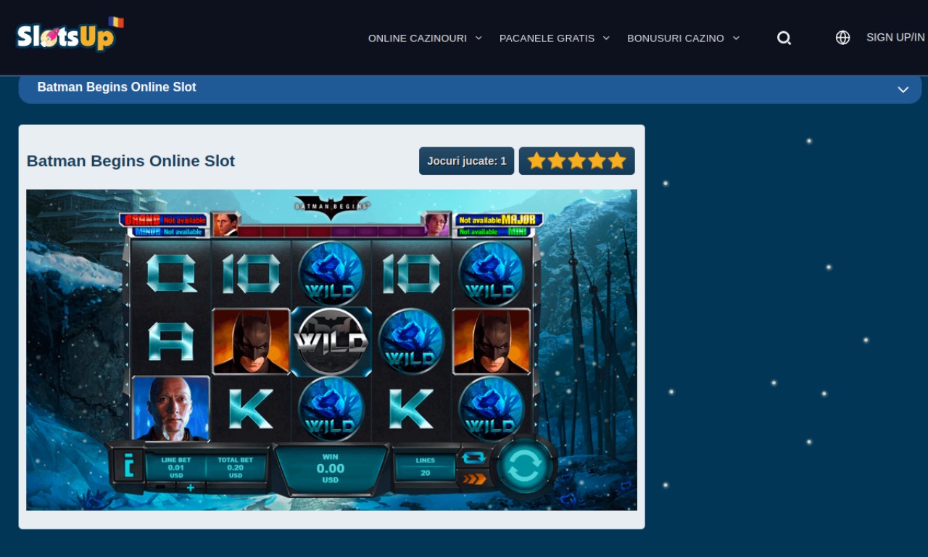
Task: Increase the line bet with plus
Action: 191,487
